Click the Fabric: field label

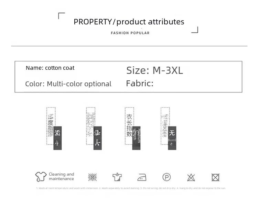(140, 83)
